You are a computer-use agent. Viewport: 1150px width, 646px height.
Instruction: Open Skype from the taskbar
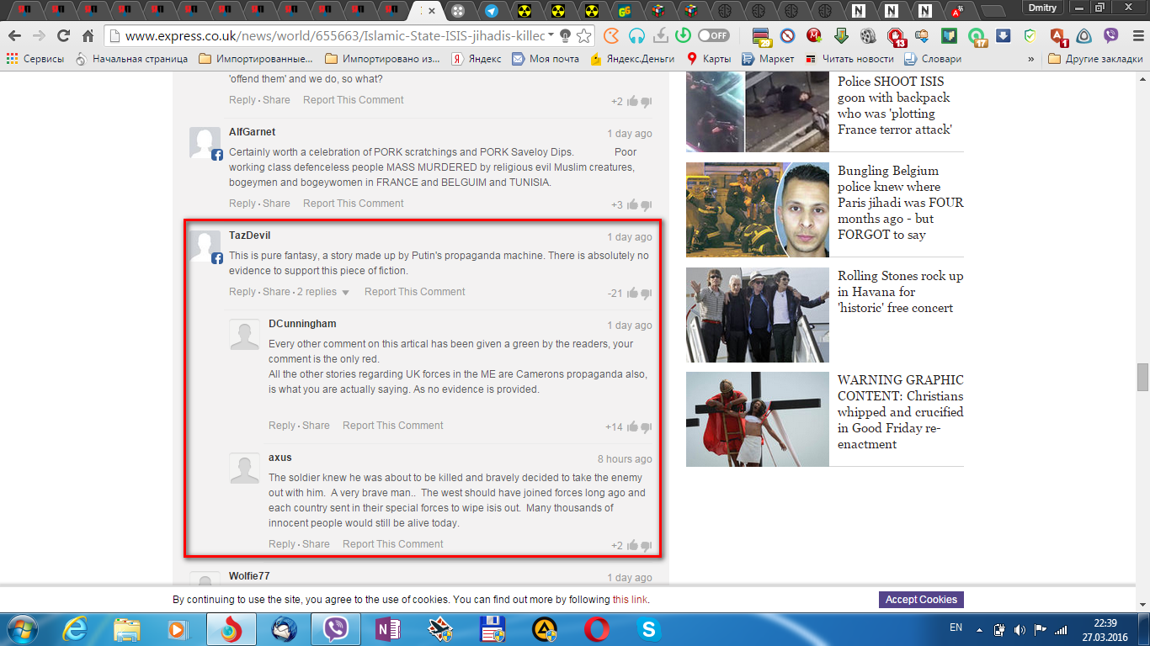[649, 629]
